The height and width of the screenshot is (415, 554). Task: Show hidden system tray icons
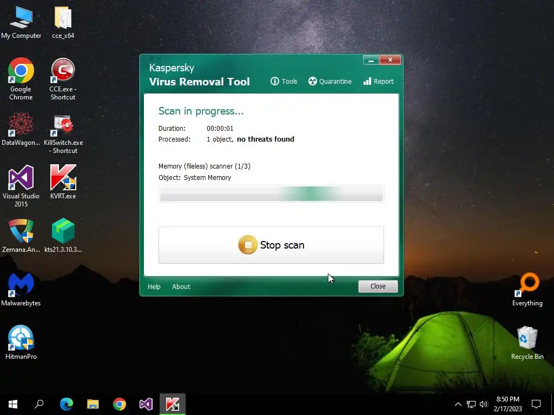(458, 404)
